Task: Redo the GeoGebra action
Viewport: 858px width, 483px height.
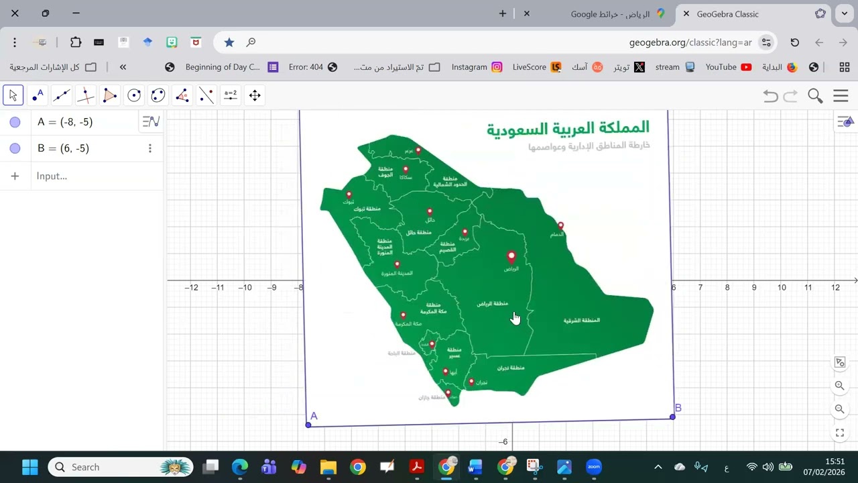Action: coord(791,96)
